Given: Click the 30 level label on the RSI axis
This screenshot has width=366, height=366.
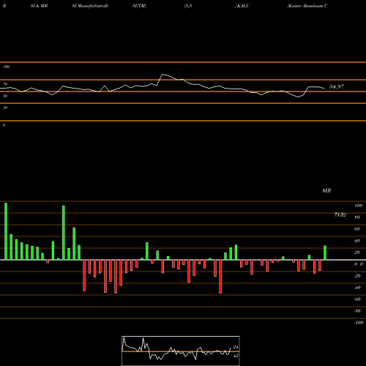Looking at the screenshot, I should (5, 108).
